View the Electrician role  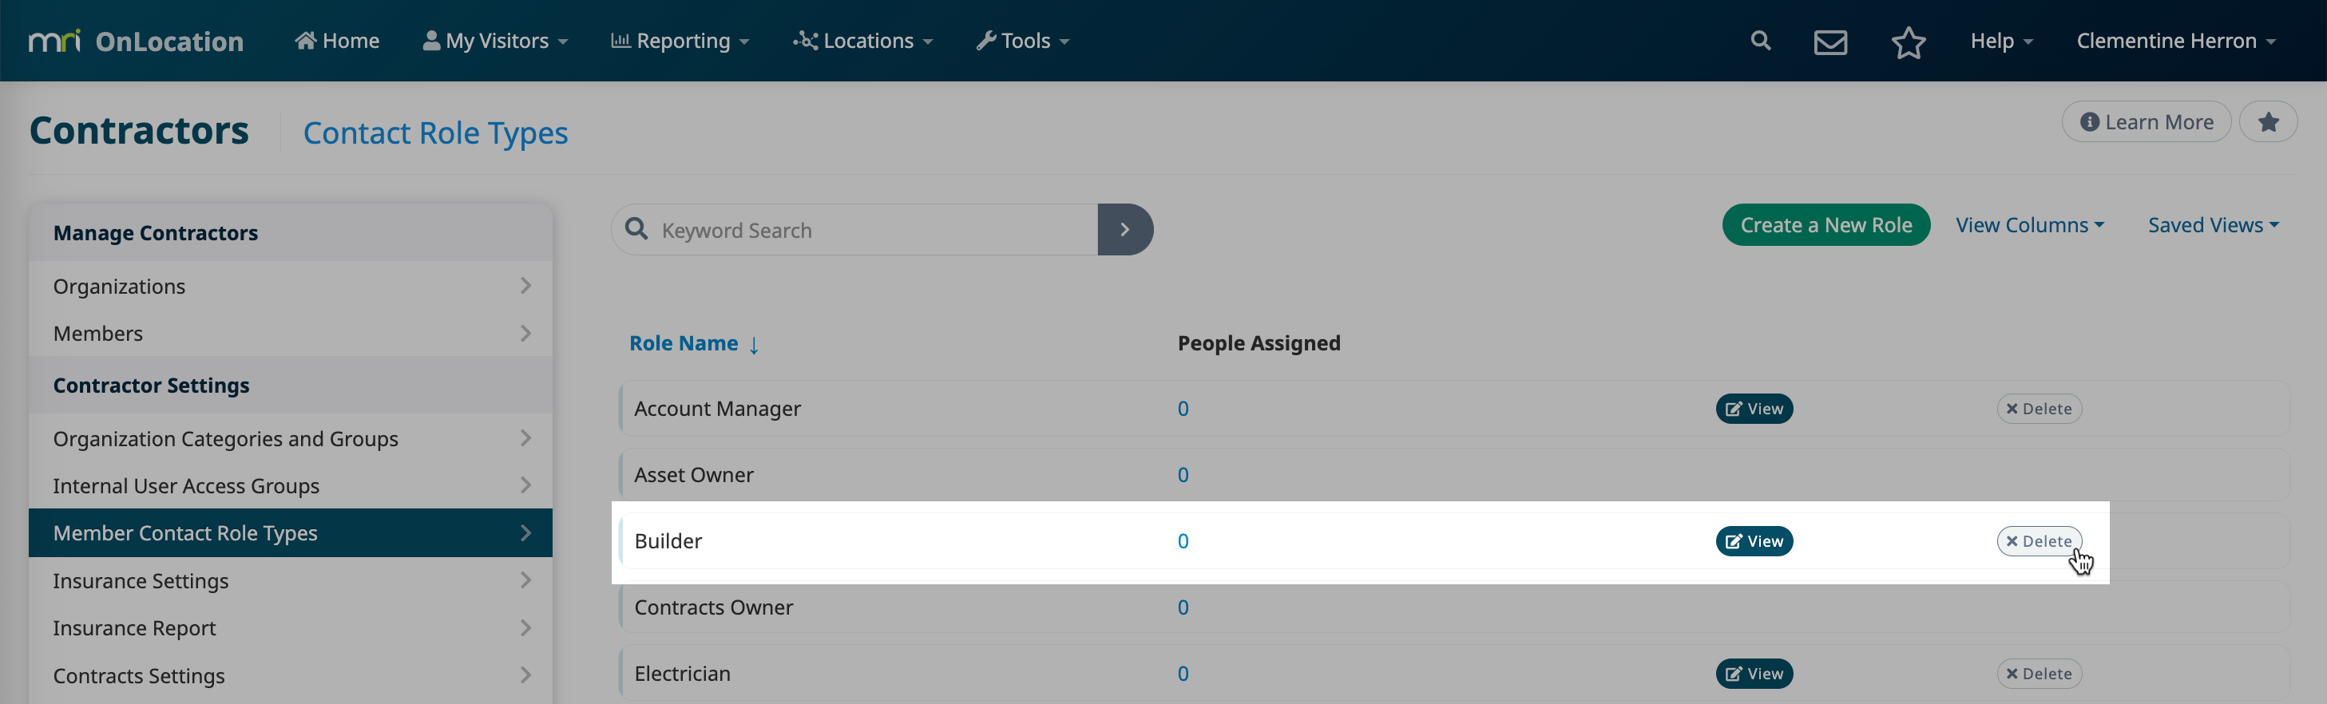click(1754, 674)
